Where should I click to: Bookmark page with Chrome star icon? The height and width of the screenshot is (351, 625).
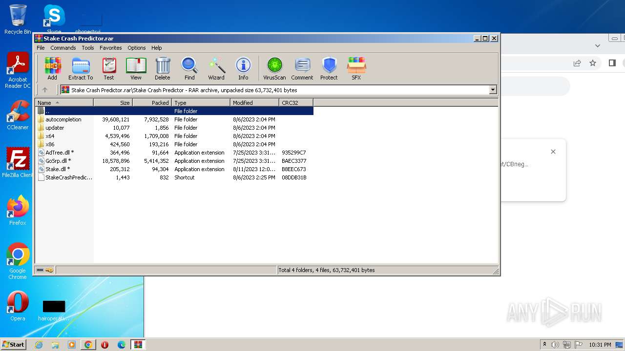(593, 63)
